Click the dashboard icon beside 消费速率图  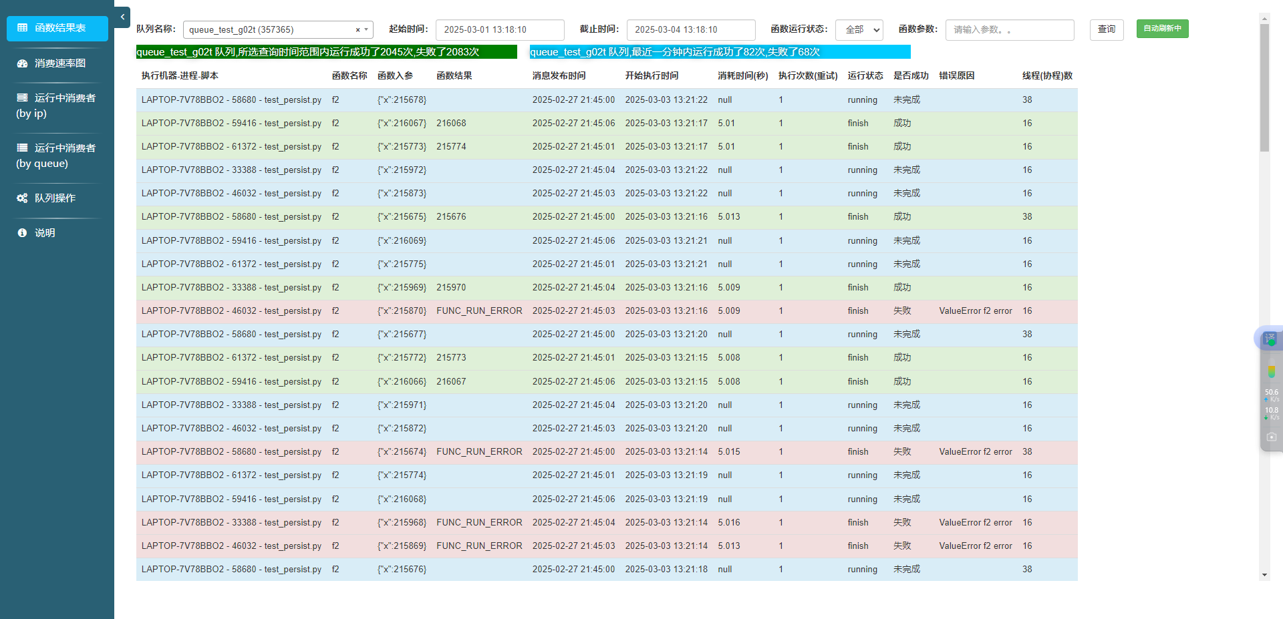[x=23, y=63]
